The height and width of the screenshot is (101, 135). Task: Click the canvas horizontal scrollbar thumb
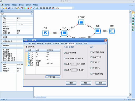tap(41, 97)
